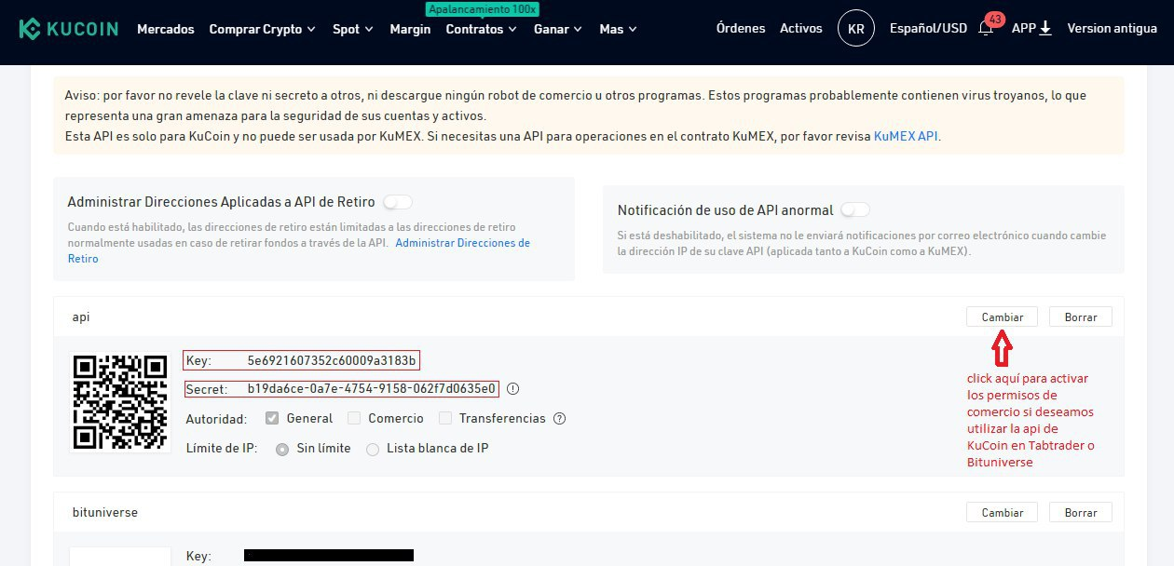The width and height of the screenshot is (1174, 566).
Task: Click the help icon beside Transferencias
Action: [559, 419]
